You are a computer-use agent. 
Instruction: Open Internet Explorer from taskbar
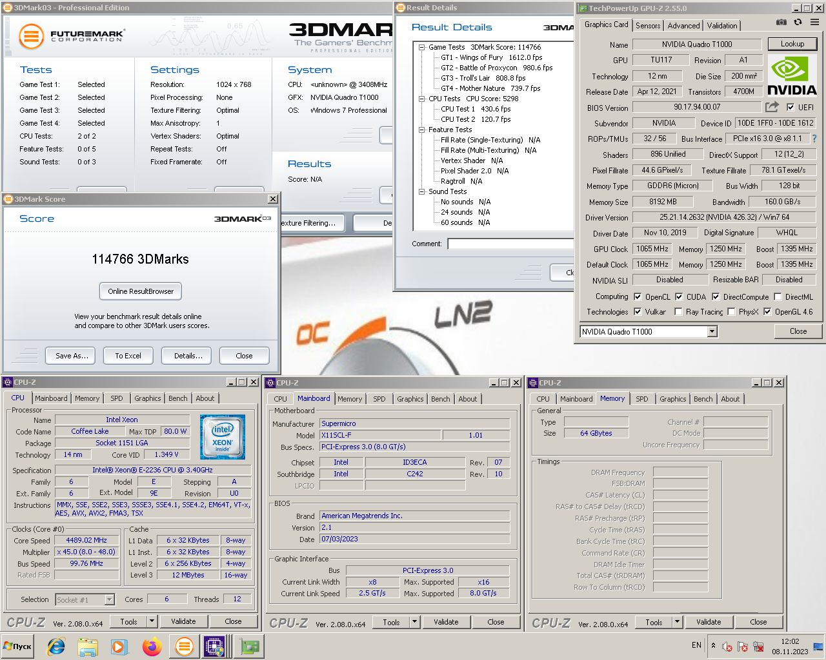click(56, 646)
